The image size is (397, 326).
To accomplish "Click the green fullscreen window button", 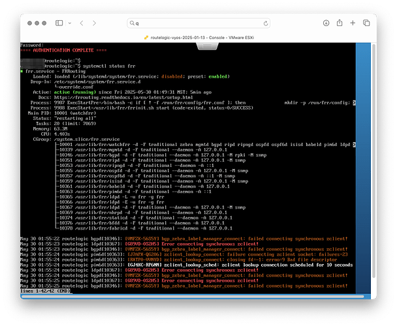I will (x=44, y=23).
